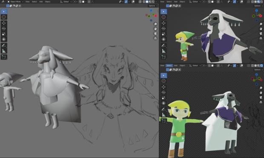Toggle camera view in bottom-right viewport
The width and height of the screenshot is (264, 158).
coord(261,98)
